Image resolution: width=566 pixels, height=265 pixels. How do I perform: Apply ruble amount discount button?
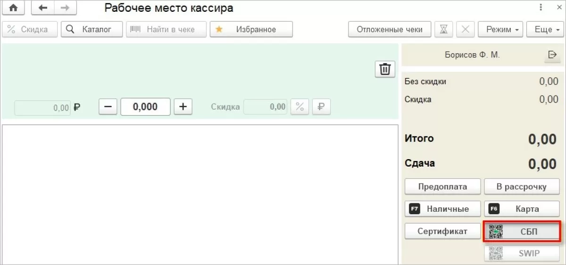(x=321, y=107)
